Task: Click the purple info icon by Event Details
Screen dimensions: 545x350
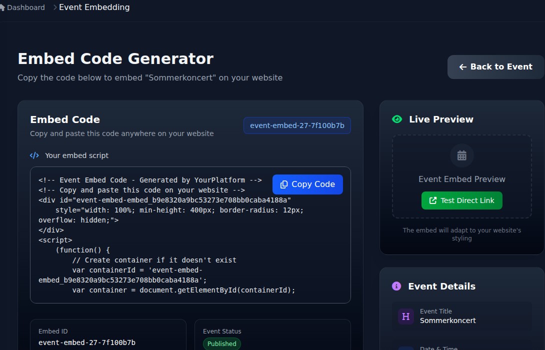Action: (396, 286)
